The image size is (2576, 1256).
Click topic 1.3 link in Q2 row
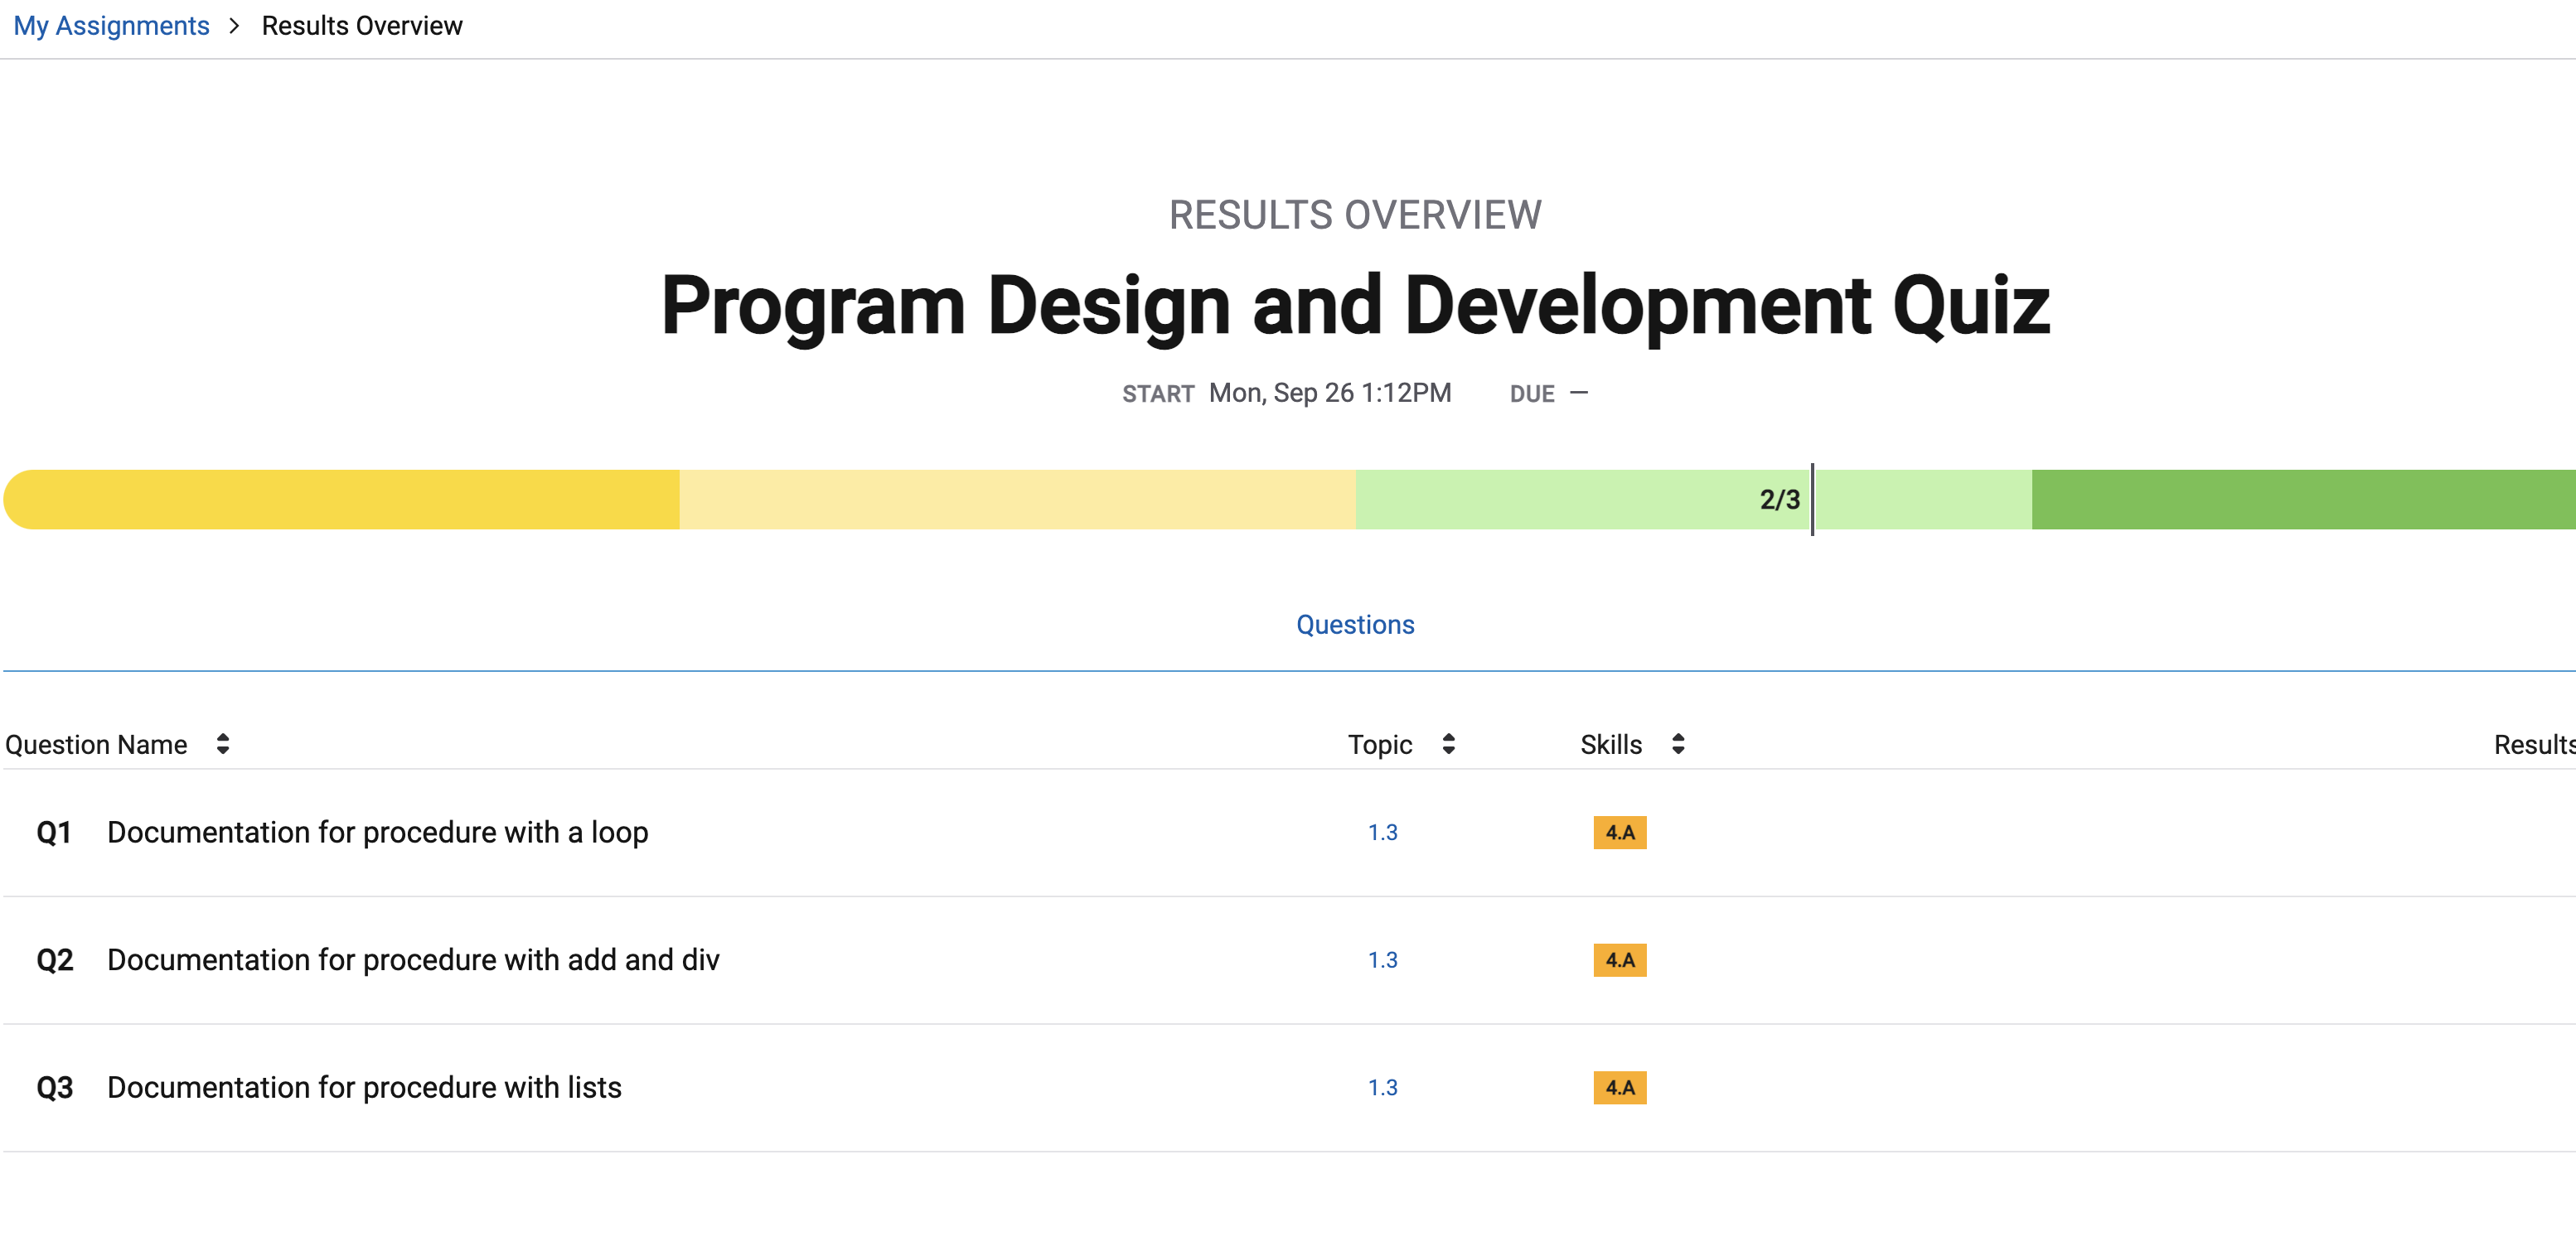point(1383,960)
